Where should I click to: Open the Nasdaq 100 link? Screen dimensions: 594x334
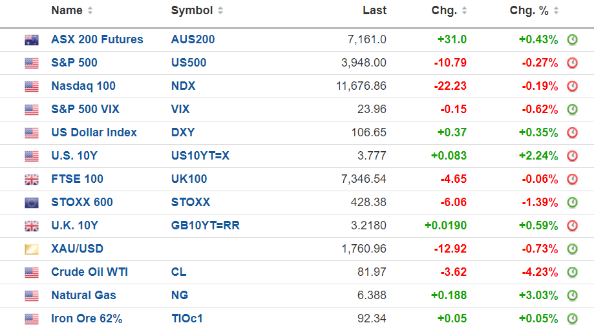coord(83,86)
